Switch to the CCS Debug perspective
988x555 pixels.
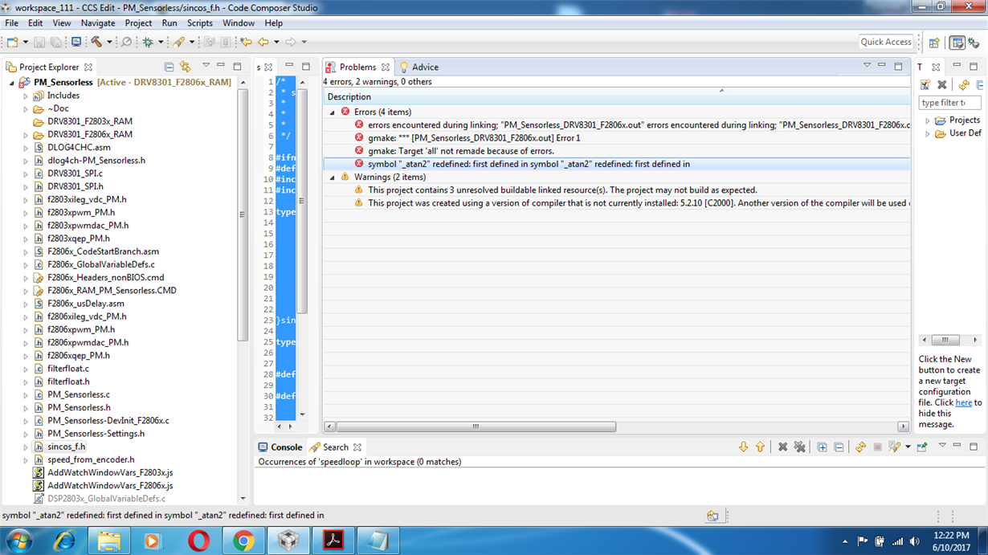point(974,43)
